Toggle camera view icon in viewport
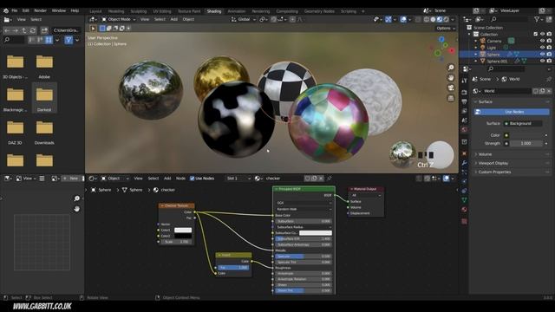 [451, 88]
